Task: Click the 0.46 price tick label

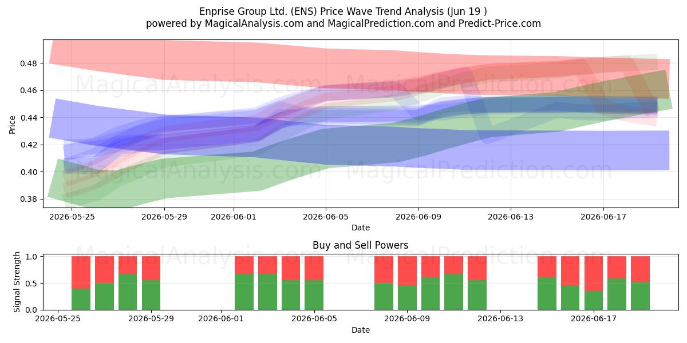Action: [x=30, y=90]
